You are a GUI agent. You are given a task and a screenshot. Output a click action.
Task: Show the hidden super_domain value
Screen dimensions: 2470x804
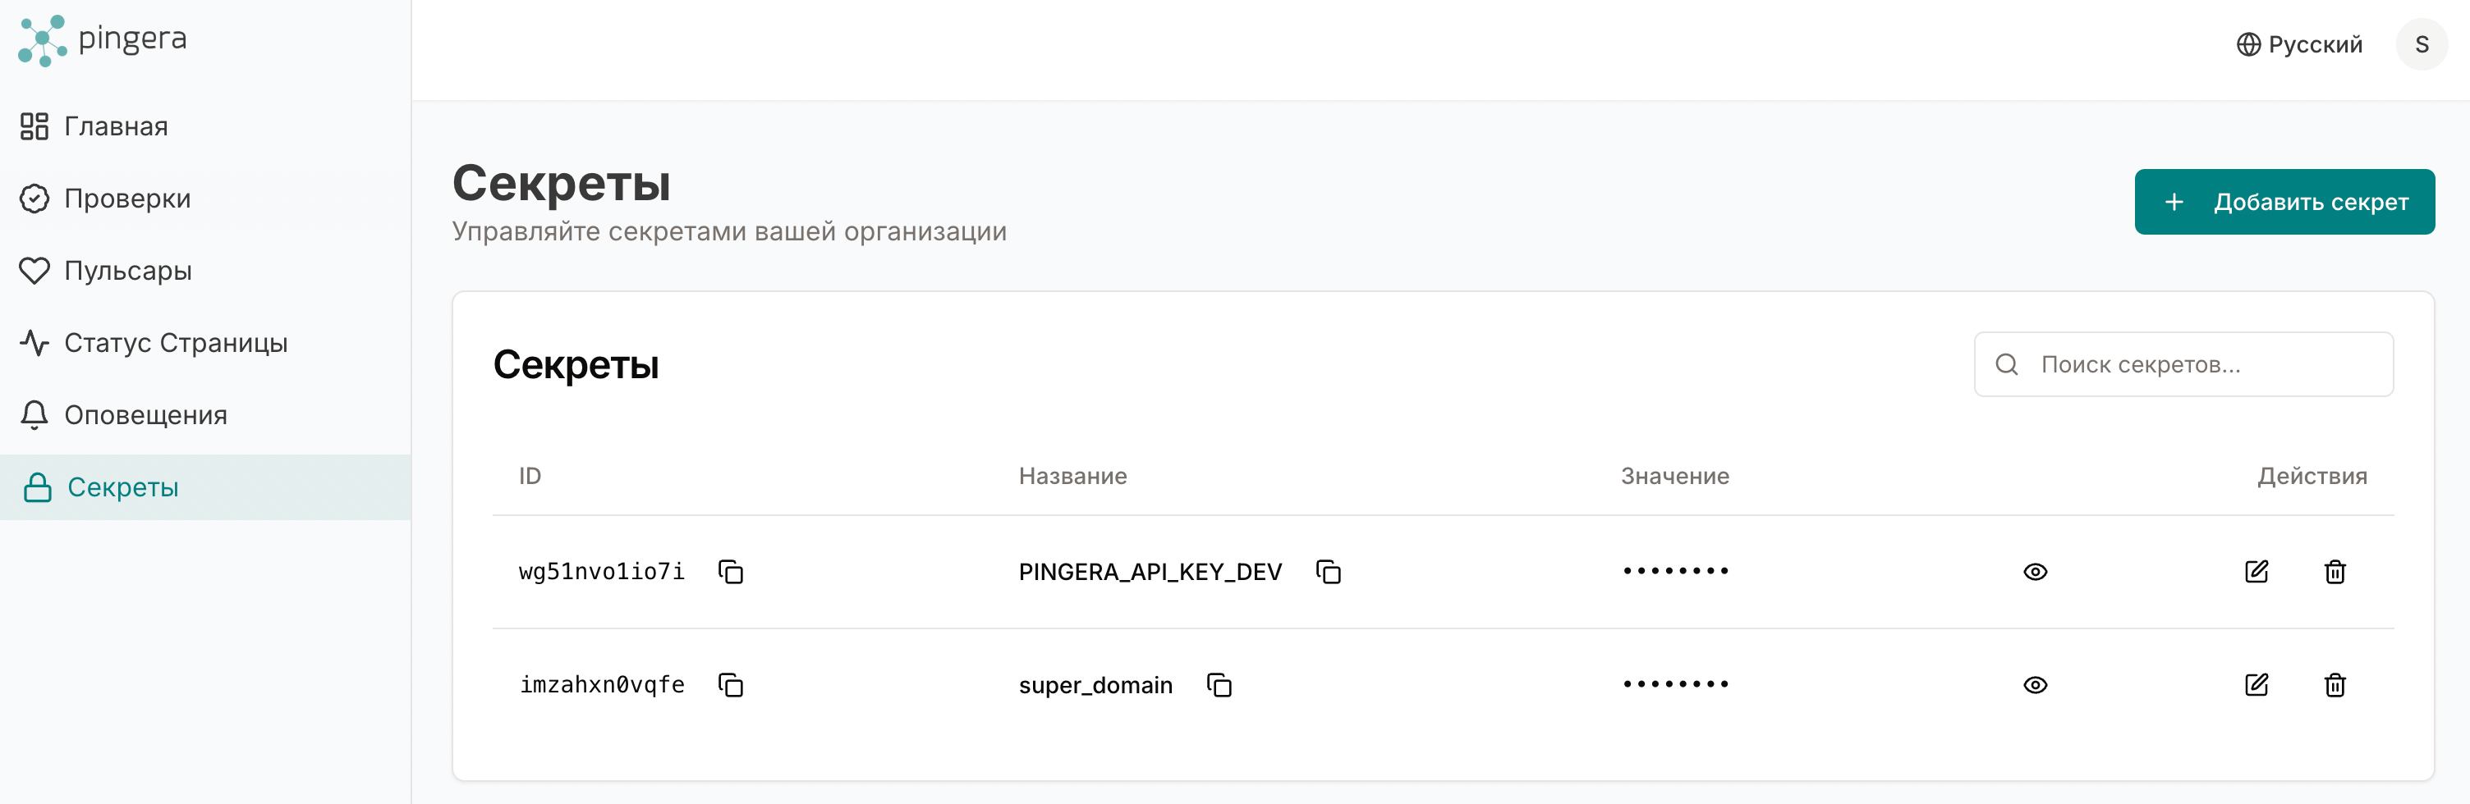(2036, 685)
